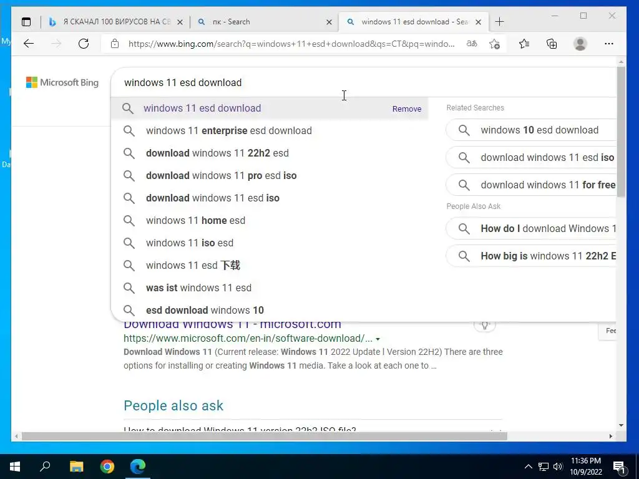This screenshot has width=639, height=479.
Task: Choose suggestion 'was ist windows 11 esd'
Action: coord(270,288)
